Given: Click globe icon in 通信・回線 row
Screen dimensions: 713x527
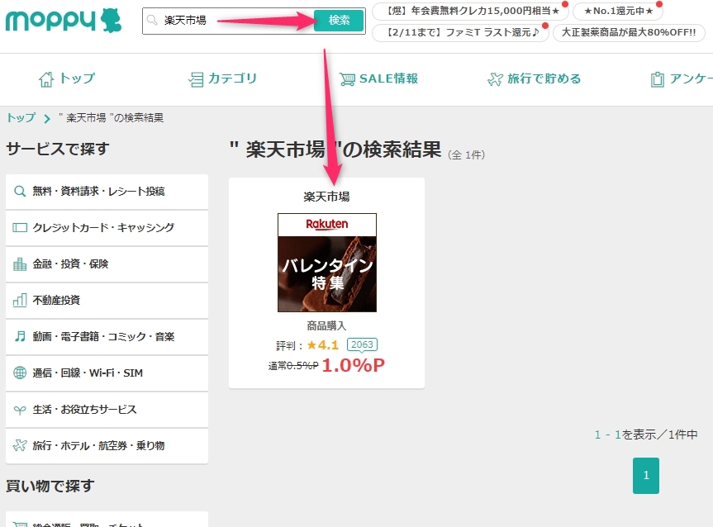Looking at the screenshot, I should [20, 373].
